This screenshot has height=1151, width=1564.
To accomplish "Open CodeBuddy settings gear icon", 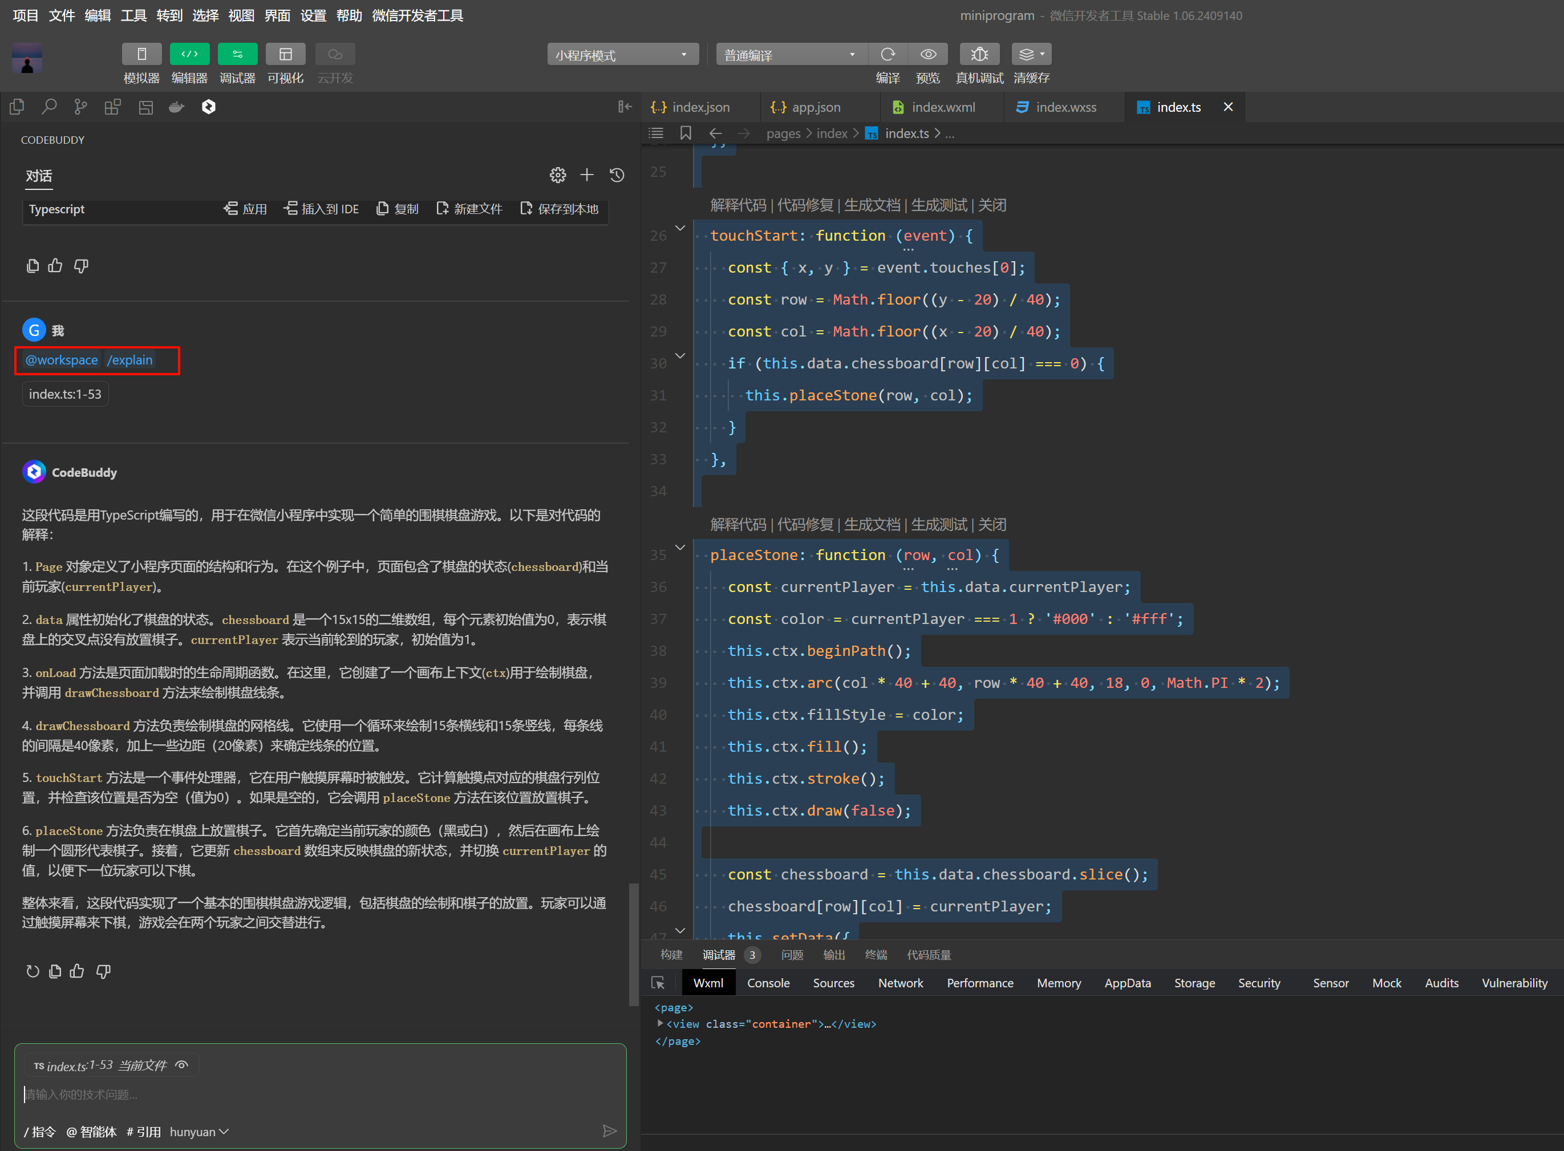I will point(557,175).
